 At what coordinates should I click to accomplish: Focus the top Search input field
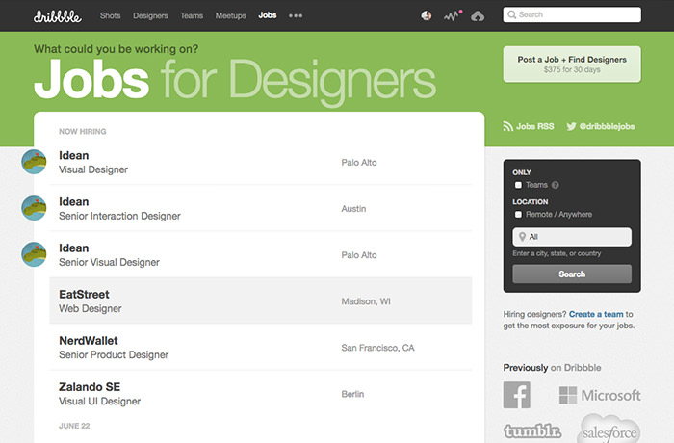click(x=572, y=14)
